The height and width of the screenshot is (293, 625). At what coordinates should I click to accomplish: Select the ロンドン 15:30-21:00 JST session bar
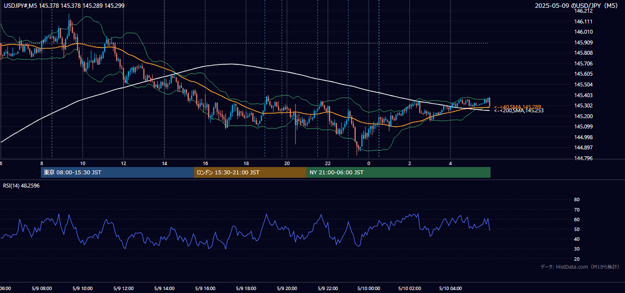[x=250, y=172]
